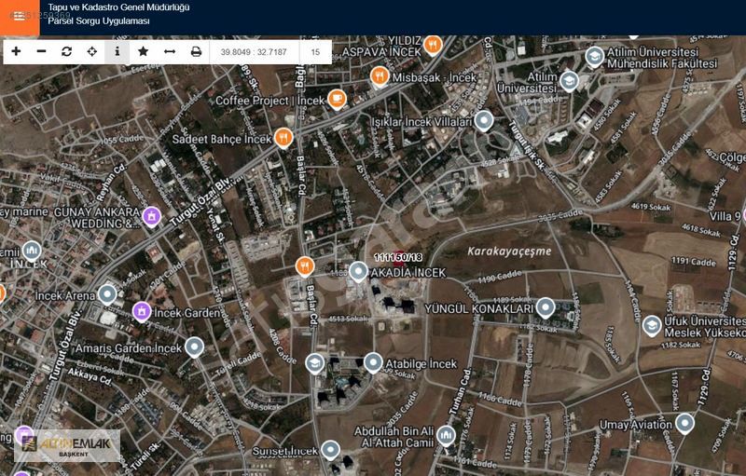Activate the locate/crosshair tool

coord(92,51)
